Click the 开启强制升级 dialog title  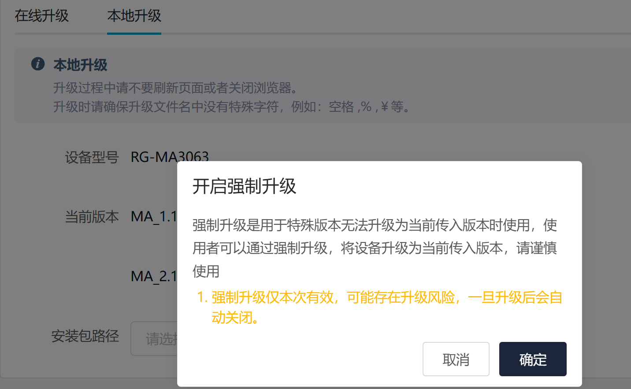point(244,186)
